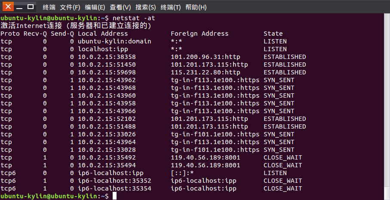This screenshot has height=200, width=390.
Task: Click the ubuntu-kylin:domain local address
Action: pos(114,41)
